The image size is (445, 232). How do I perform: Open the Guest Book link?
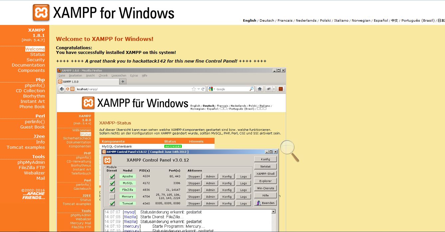pos(33,127)
